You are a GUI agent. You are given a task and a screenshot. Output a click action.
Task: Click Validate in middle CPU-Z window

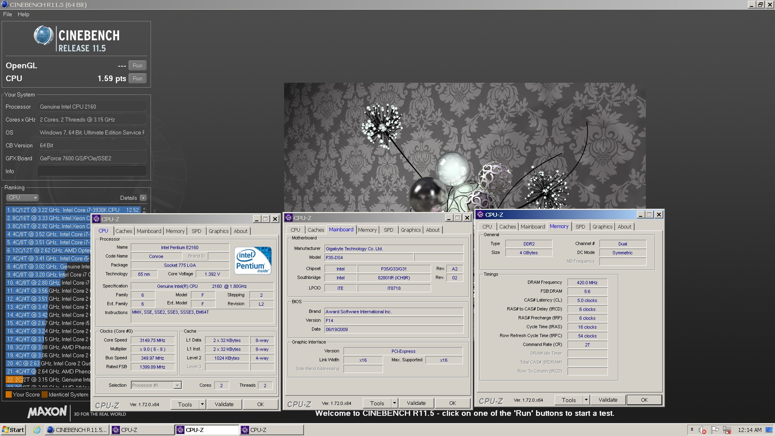tap(416, 403)
